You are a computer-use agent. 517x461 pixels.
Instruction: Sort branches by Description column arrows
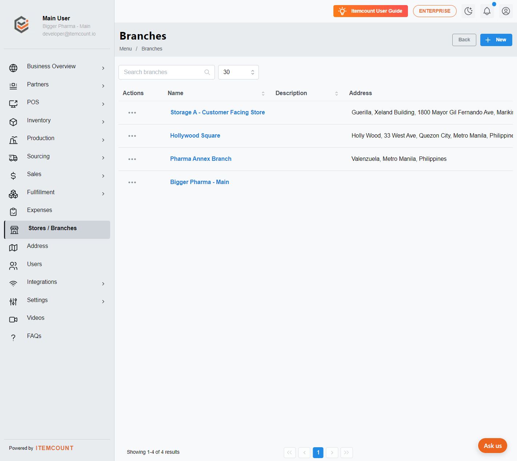(x=337, y=94)
